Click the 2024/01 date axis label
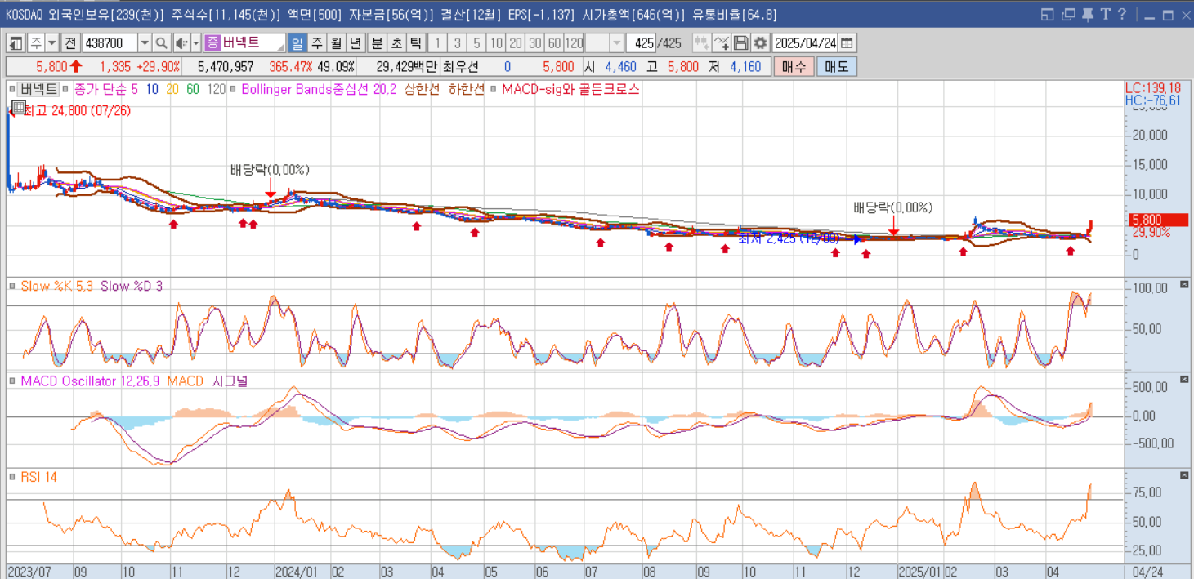1194x579 pixels. pyautogui.click(x=297, y=572)
